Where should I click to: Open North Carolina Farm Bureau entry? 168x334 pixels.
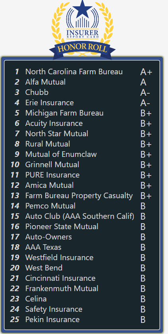point(74,71)
